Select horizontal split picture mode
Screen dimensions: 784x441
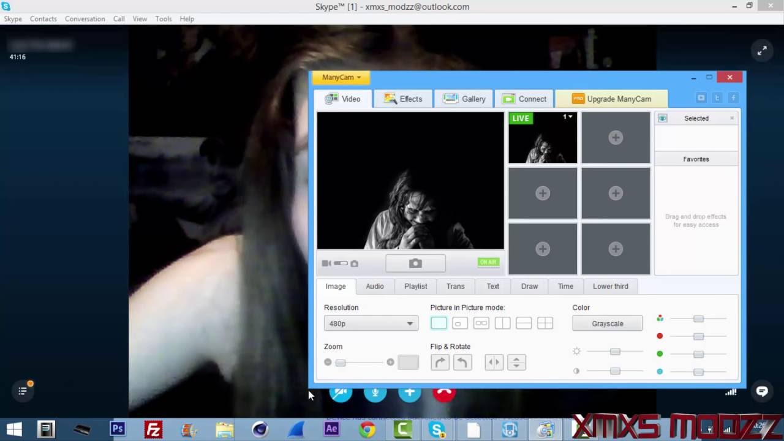click(x=524, y=323)
